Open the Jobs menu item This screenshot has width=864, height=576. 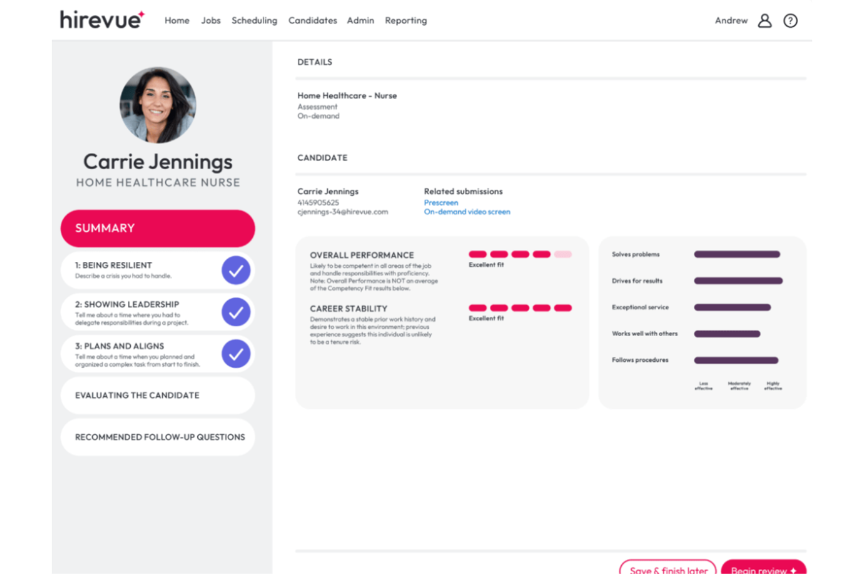(x=210, y=20)
